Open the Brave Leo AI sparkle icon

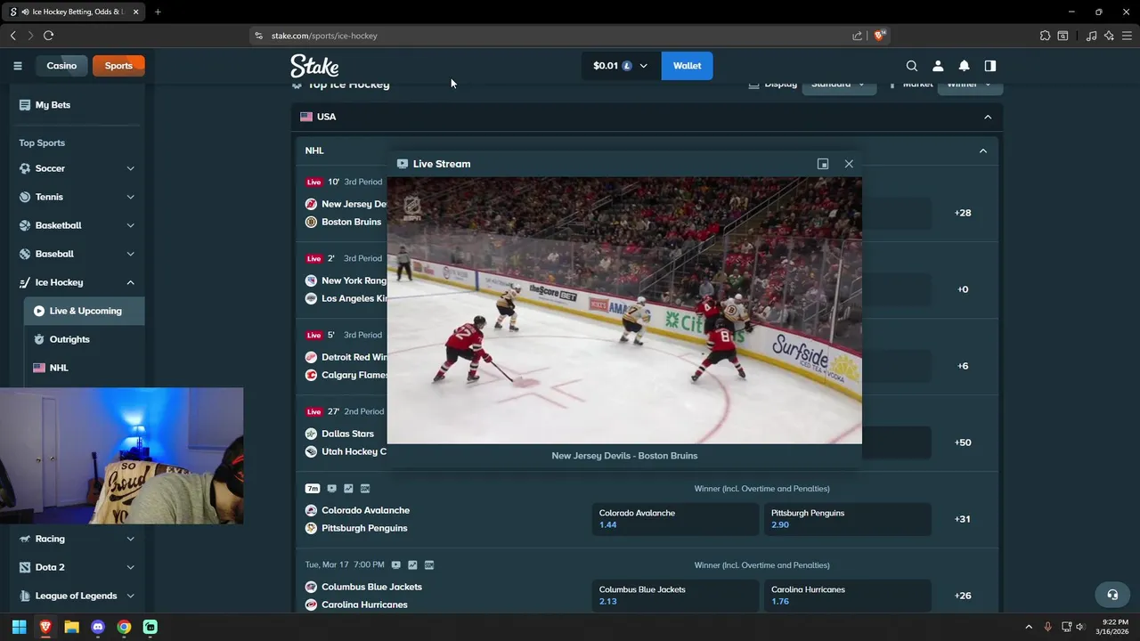[1109, 36]
